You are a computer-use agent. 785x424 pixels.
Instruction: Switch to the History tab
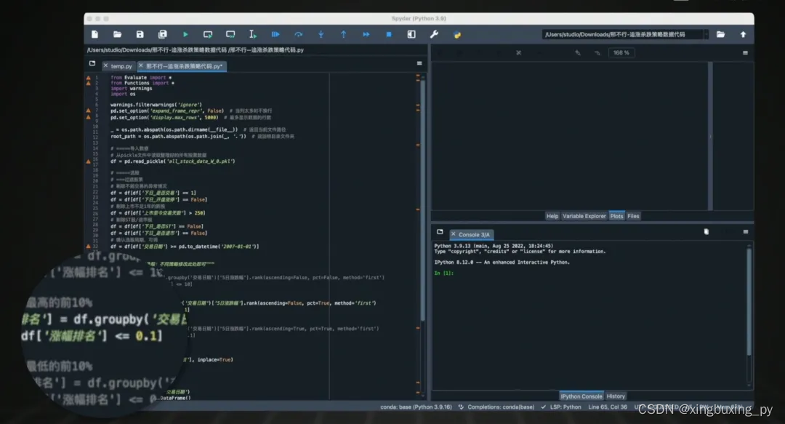click(x=616, y=396)
